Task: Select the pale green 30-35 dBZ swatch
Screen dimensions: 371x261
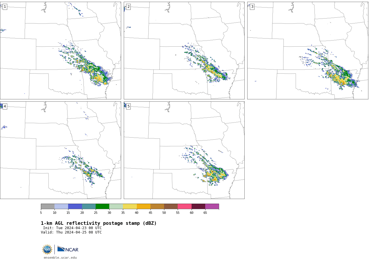Action: (116, 207)
